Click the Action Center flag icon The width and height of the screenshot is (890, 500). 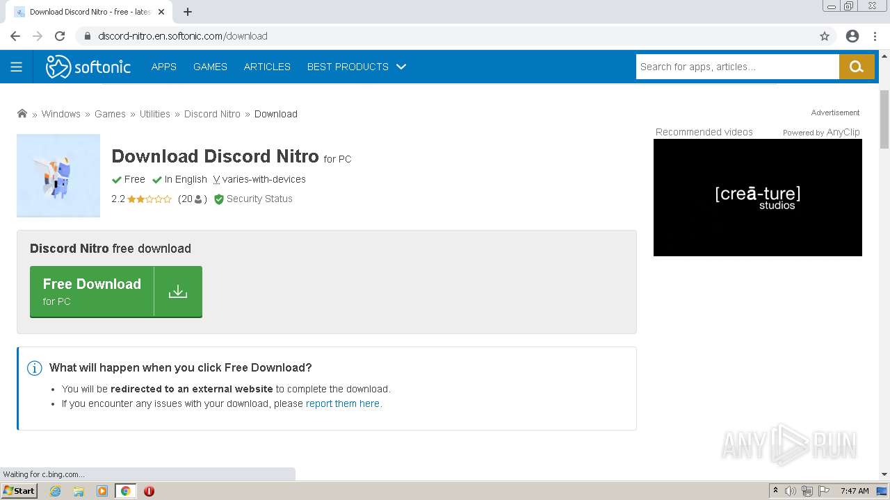(x=824, y=491)
